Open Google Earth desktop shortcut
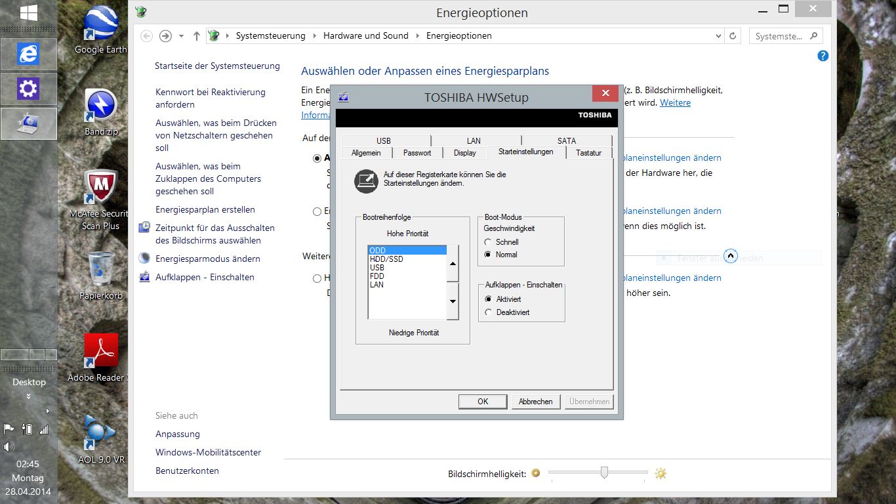 tap(101, 30)
